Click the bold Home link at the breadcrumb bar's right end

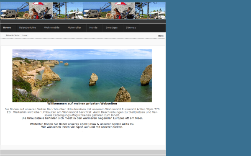click(x=161, y=36)
